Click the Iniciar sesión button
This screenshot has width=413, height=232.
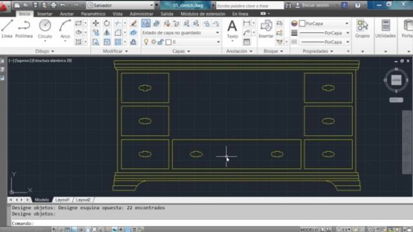312,5
